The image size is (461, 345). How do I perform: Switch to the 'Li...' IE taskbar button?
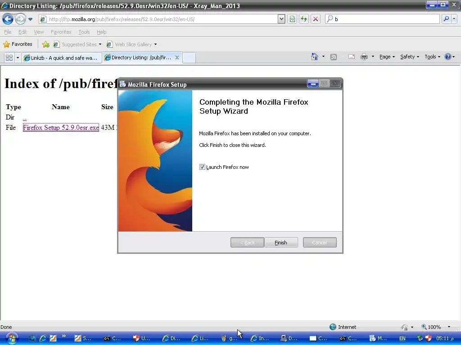tap(200, 338)
